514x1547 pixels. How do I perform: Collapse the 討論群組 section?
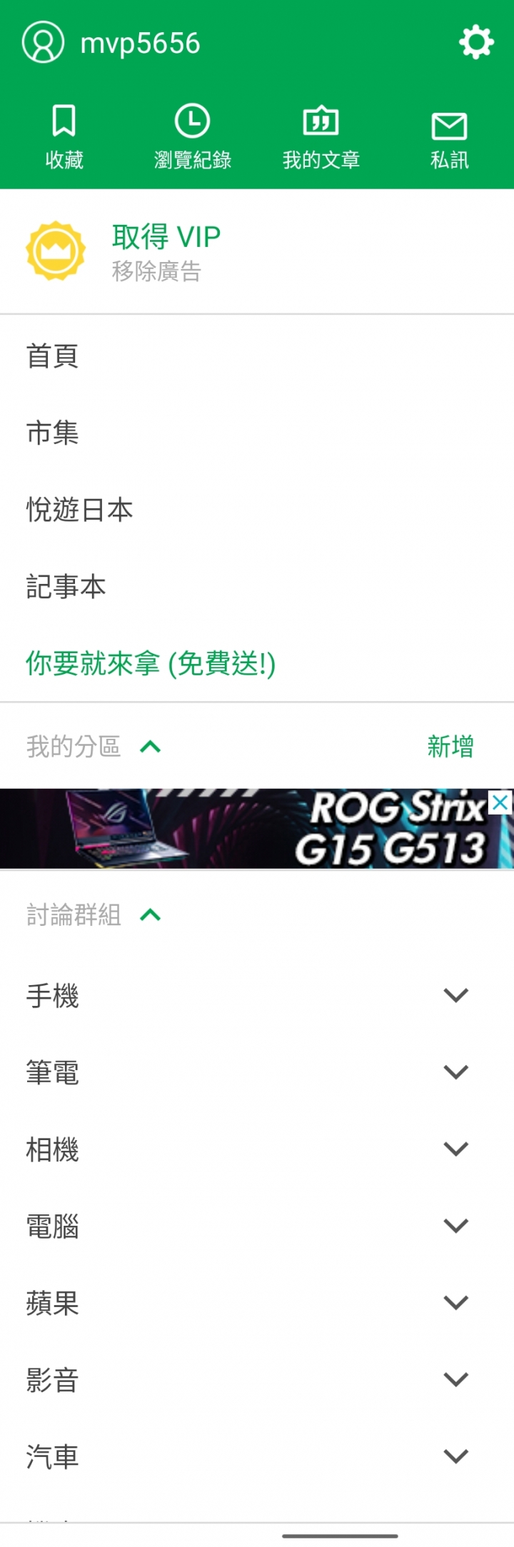(x=150, y=914)
